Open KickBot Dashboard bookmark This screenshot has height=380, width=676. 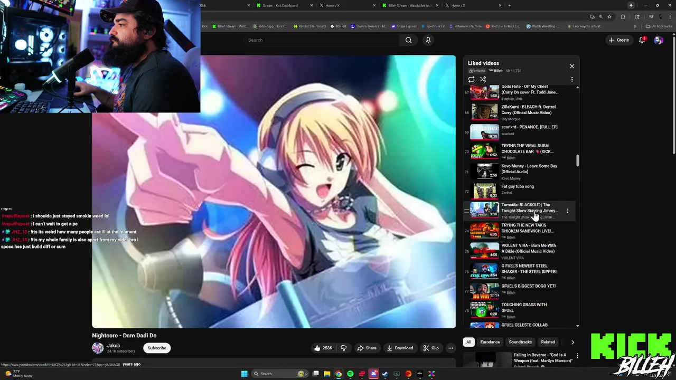tap(309, 26)
